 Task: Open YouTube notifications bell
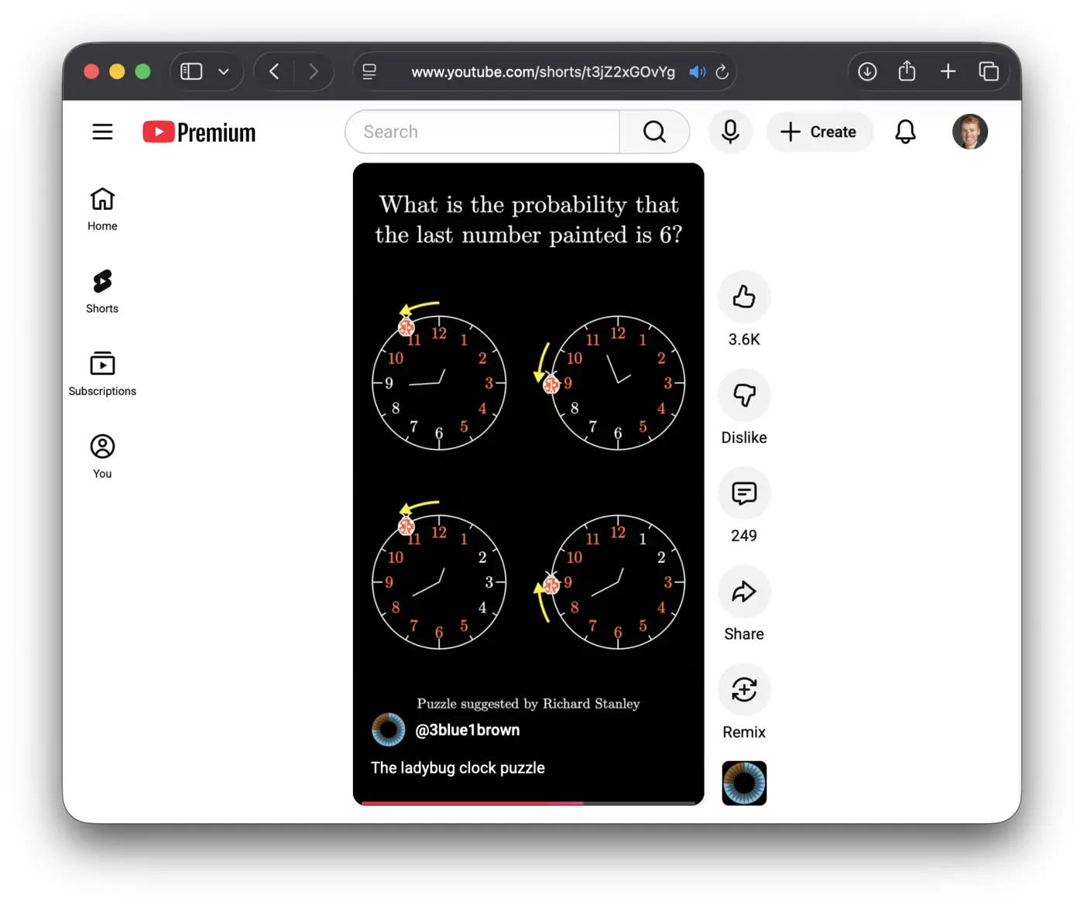[x=905, y=132]
